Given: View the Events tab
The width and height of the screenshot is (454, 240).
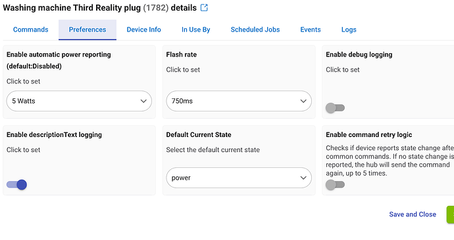Looking at the screenshot, I should 311,30.
